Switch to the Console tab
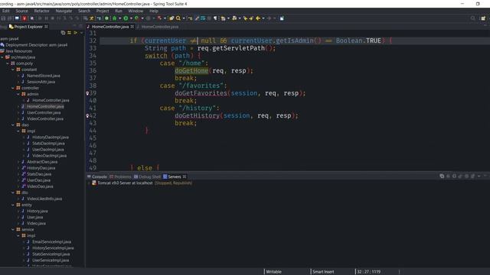Image resolution: width=490 pixels, height=275 pixels. tap(97, 176)
